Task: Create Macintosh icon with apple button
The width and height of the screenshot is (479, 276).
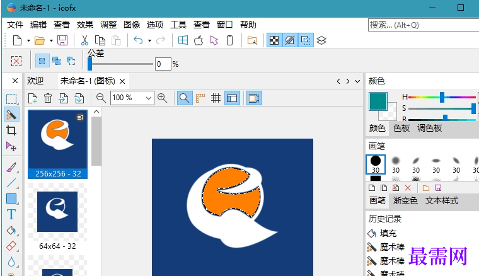Action: (199, 40)
